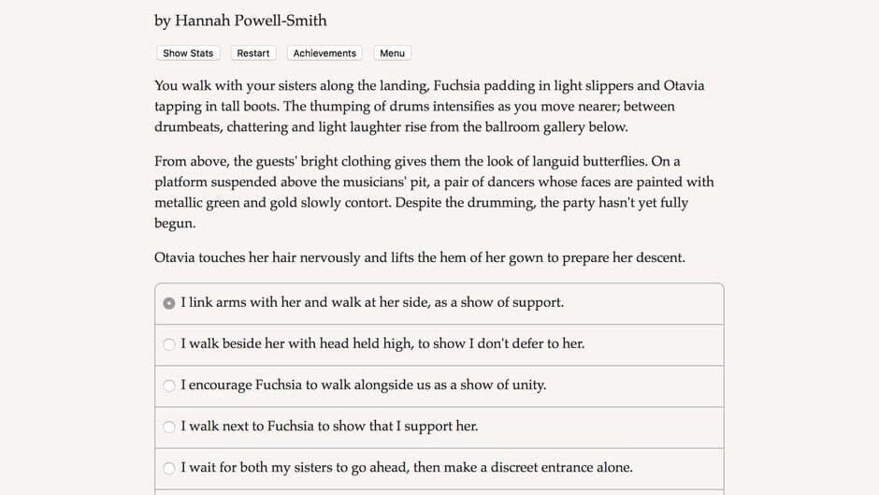Pick the 'walk next to Fuchsia' radio button
The width and height of the screenshot is (879, 495).
(x=169, y=427)
